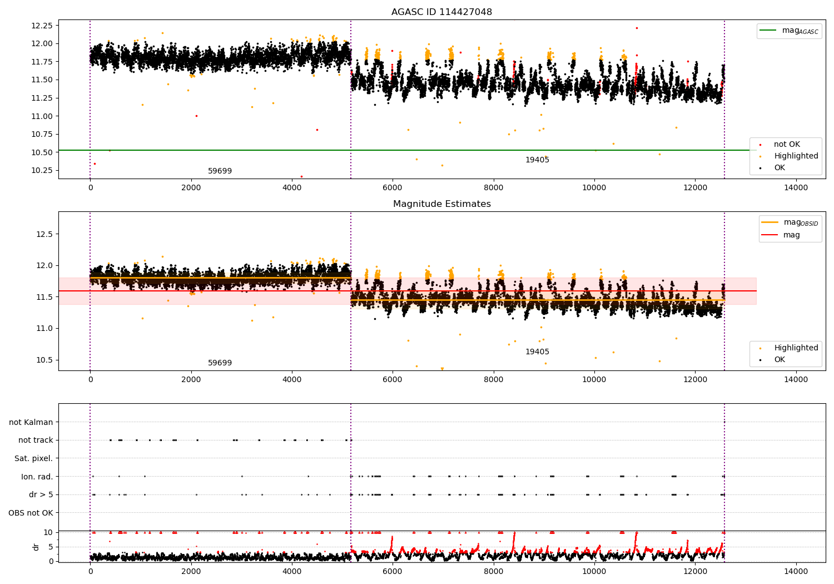
Task: Click the 'AGASC ID 114427048' plot title
Action: point(441,12)
